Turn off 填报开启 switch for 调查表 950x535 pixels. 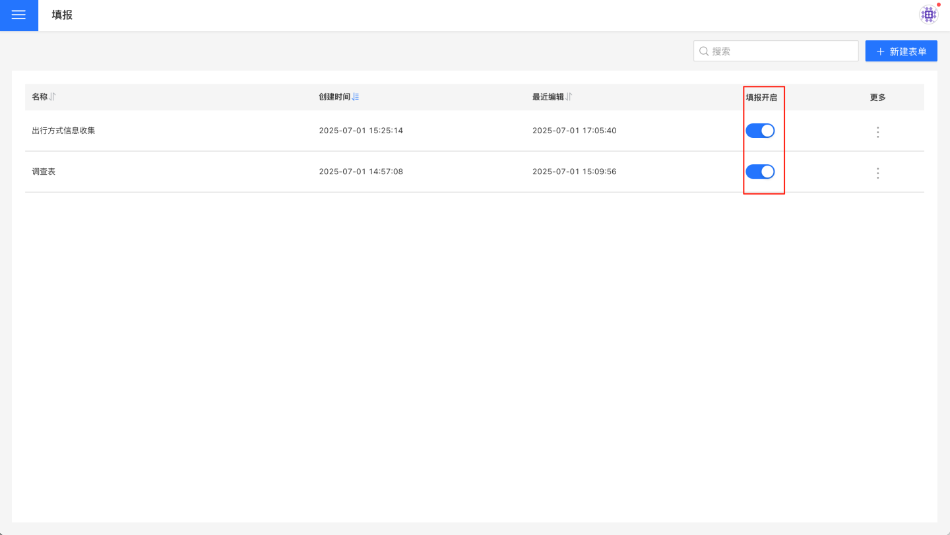[x=760, y=172]
